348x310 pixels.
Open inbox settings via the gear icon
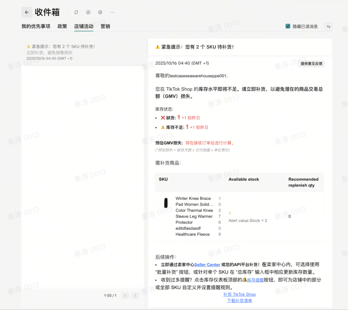[x=100, y=12]
